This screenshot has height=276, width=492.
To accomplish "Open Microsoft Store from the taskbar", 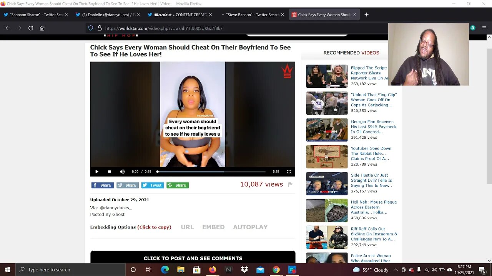I will pos(196,269).
